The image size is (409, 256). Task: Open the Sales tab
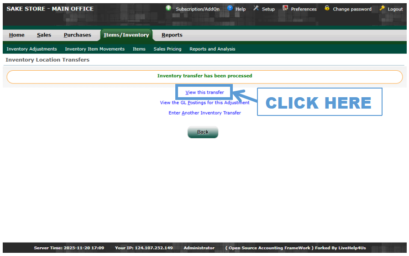click(x=44, y=35)
